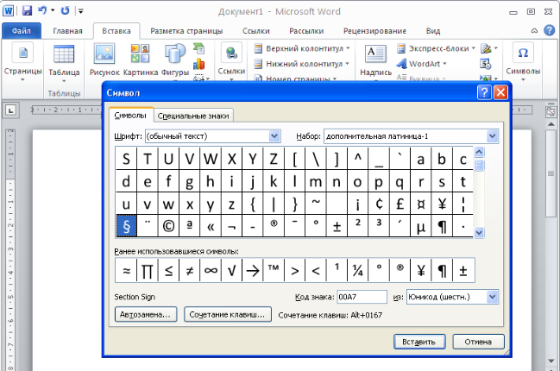560x371 pixels.
Task: Undo the last action via toolbar arrow
Action: (x=42, y=10)
